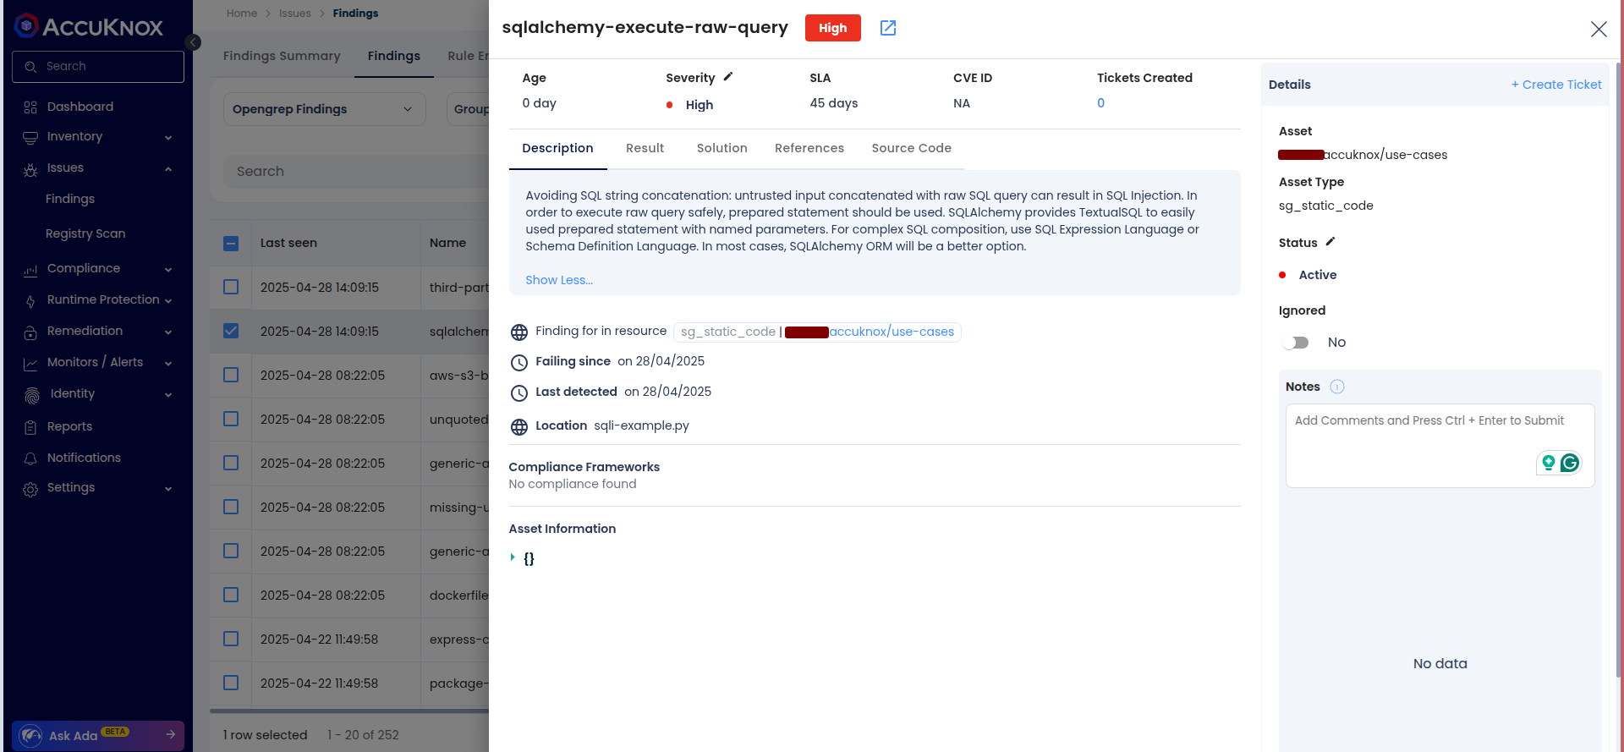The image size is (1624, 752).
Task: Switch to the Solution tab
Action: 722,148
